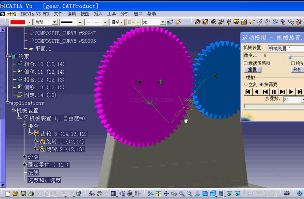
Task: Open the 分析 menu
Action: (125, 14)
